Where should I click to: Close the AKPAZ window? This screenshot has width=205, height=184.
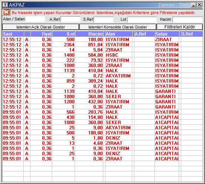[x=199, y=5]
